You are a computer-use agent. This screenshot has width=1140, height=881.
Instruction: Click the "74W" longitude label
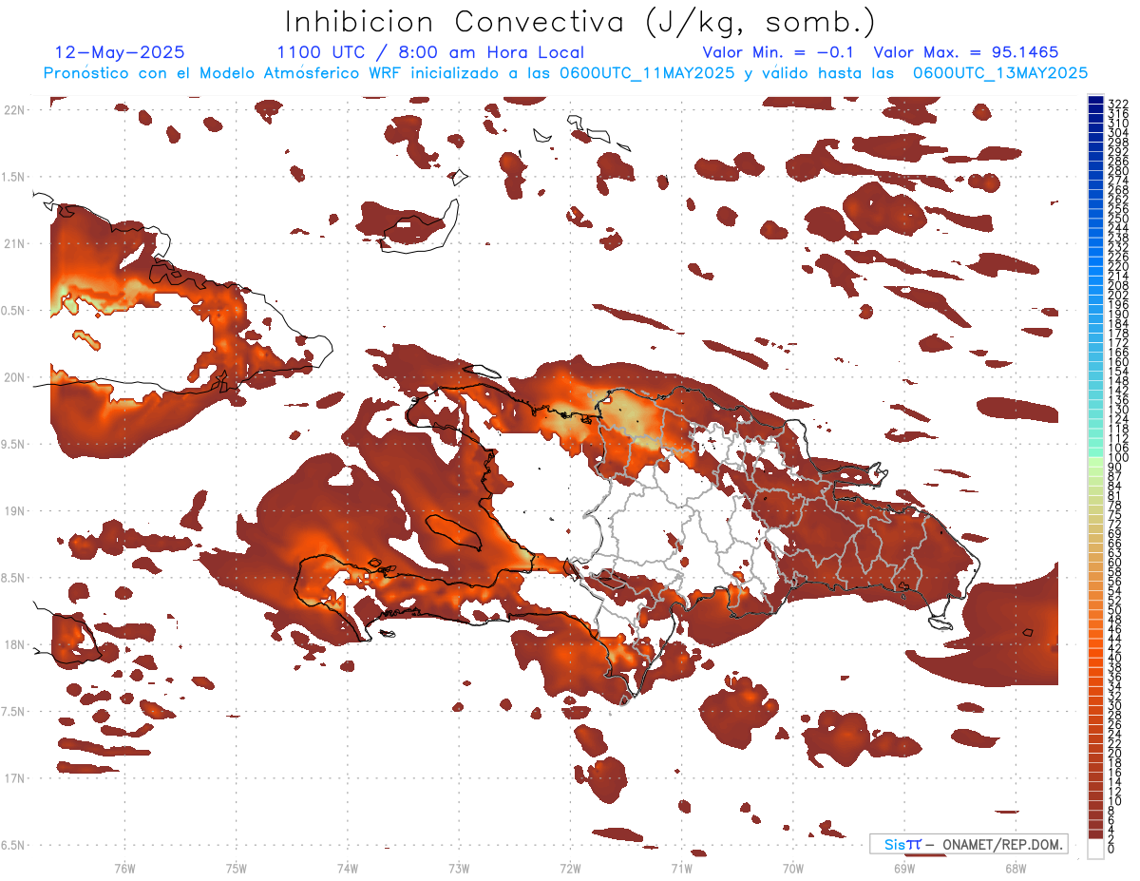point(348,868)
